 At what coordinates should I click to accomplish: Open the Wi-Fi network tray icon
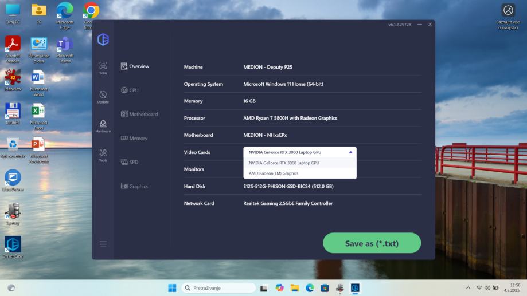pyautogui.click(x=479, y=287)
